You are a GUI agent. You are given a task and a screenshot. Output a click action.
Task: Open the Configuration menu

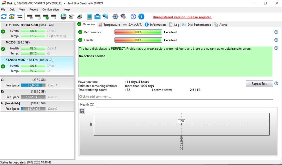coord(50,10)
